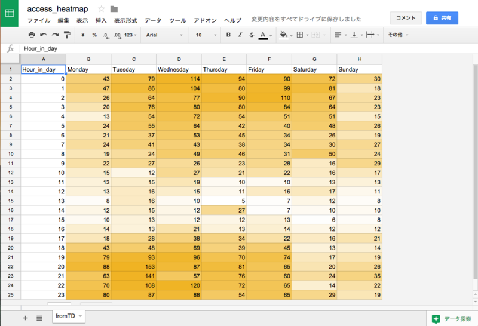Click the saved-to-Drive status text
478x326 pixels.
tap(307, 19)
